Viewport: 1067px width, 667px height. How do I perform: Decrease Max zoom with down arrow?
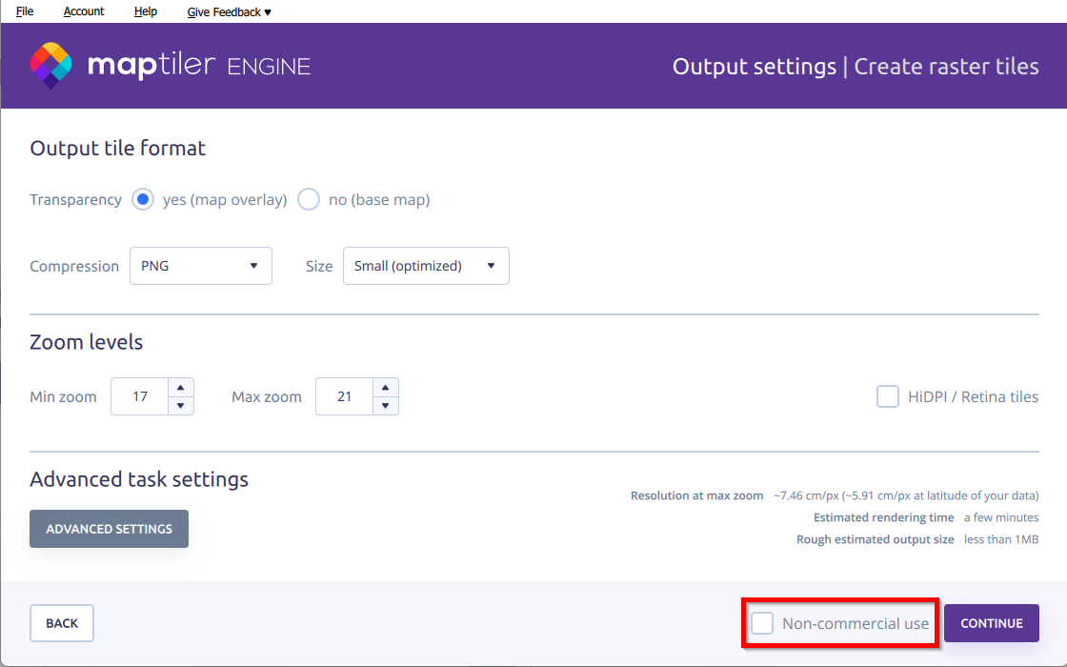click(x=385, y=406)
